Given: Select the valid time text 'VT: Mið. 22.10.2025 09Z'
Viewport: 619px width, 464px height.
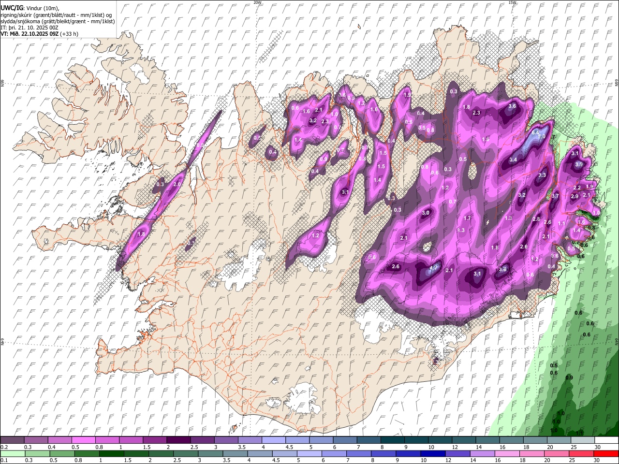Looking at the screenshot, I should coord(29,34).
